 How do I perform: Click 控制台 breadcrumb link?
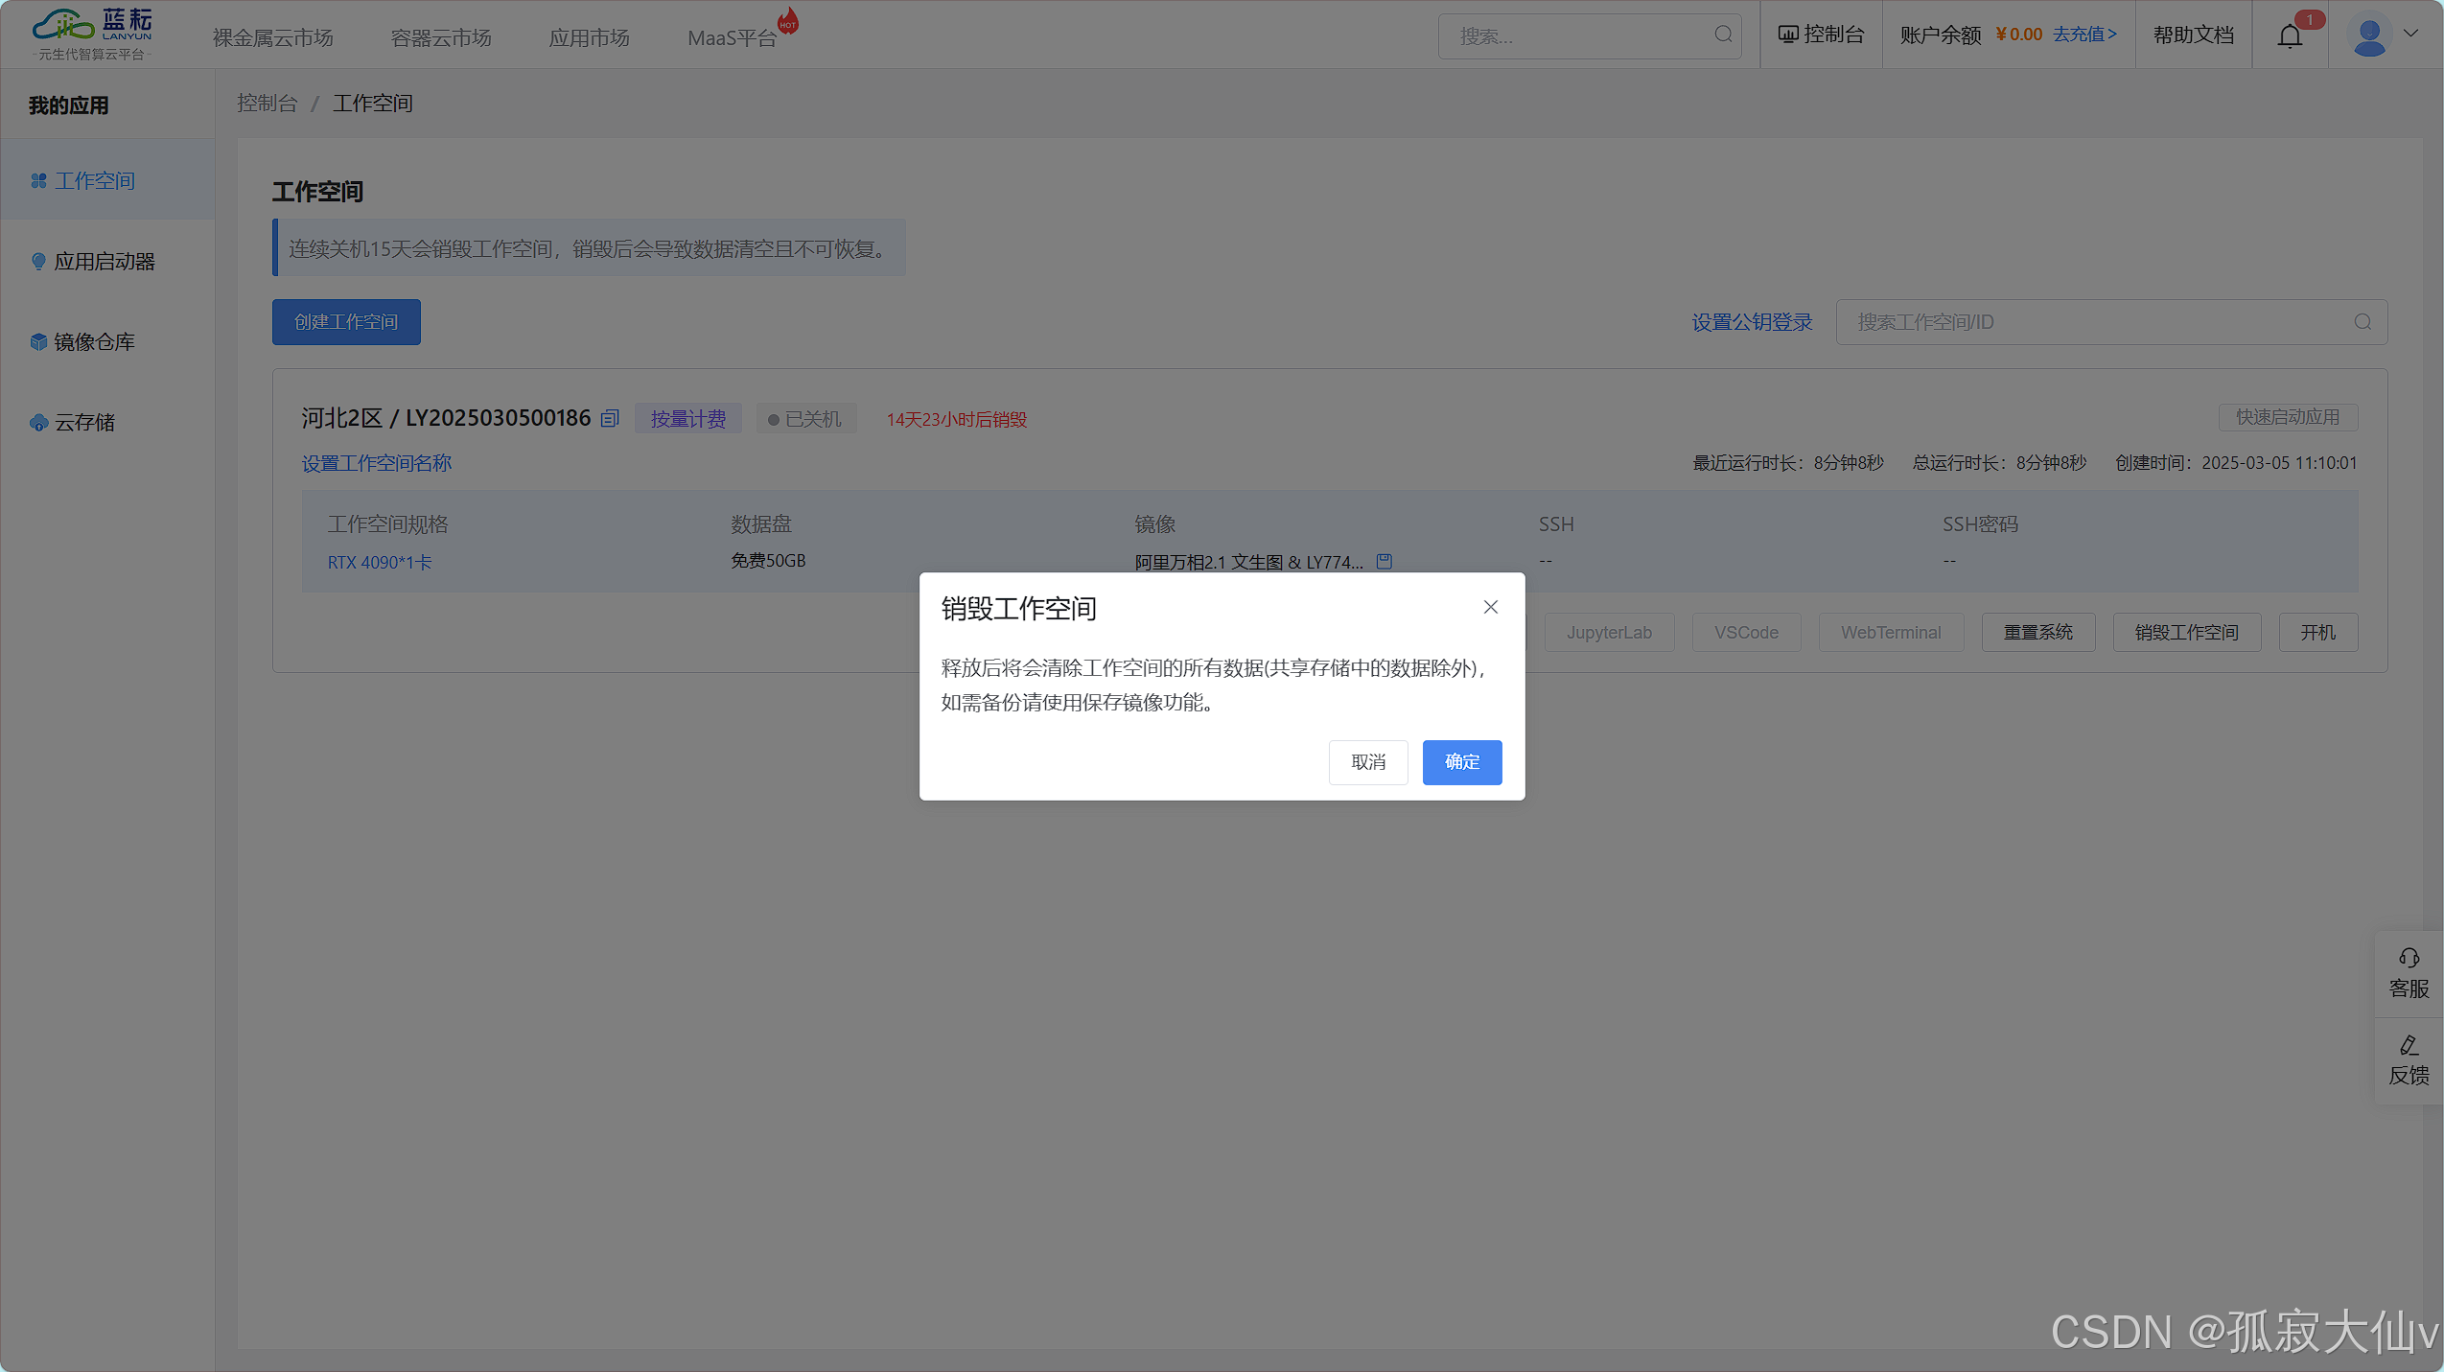(x=267, y=104)
